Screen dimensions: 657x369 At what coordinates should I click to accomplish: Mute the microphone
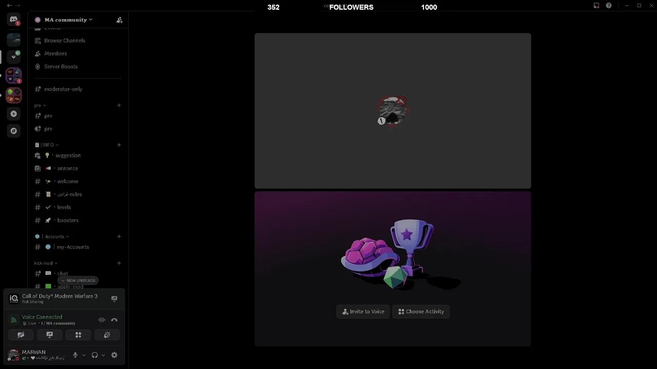[x=75, y=355]
